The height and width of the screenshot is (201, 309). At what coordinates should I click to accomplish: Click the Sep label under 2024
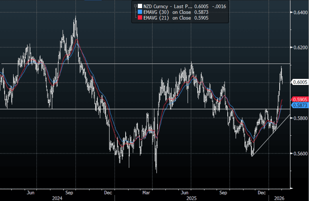pyautogui.click(x=69, y=193)
